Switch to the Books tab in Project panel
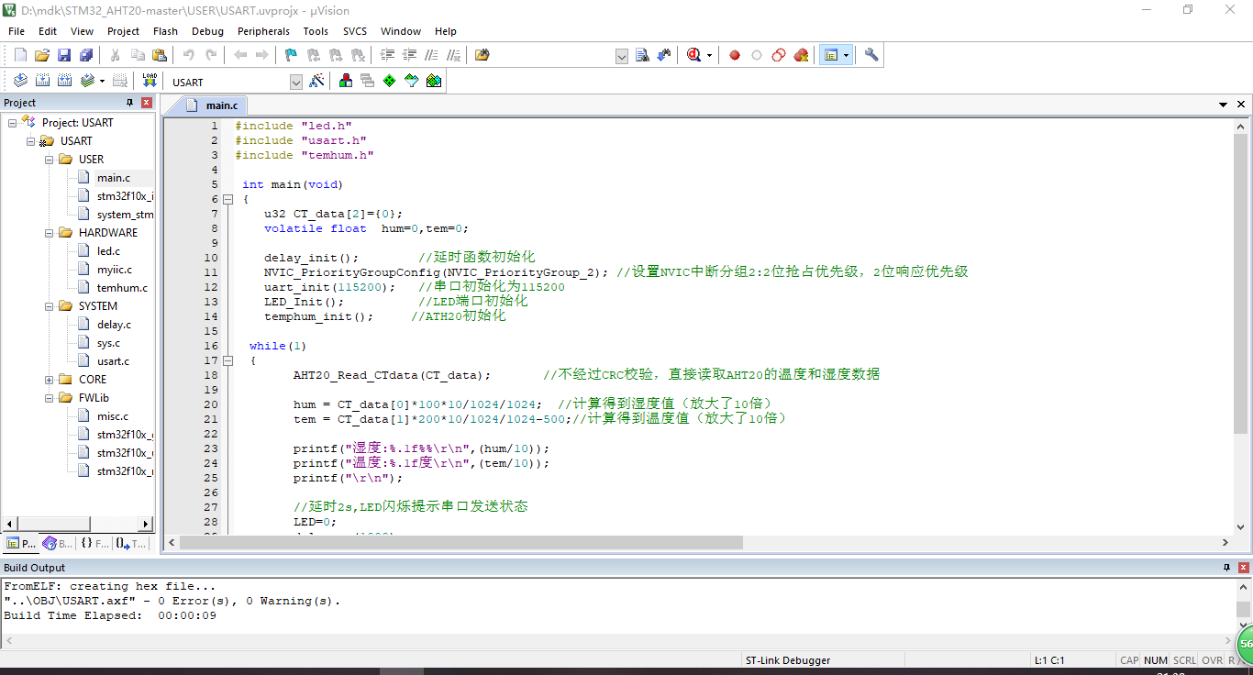This screenshot has height=675, width=1253. [x=58, y=543]
